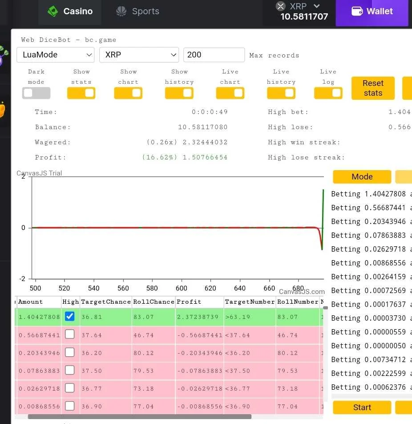Check High checkbox for 0.00868556 row
The width and height of the screenshot is (412, 424).
(x=70, y=406)
